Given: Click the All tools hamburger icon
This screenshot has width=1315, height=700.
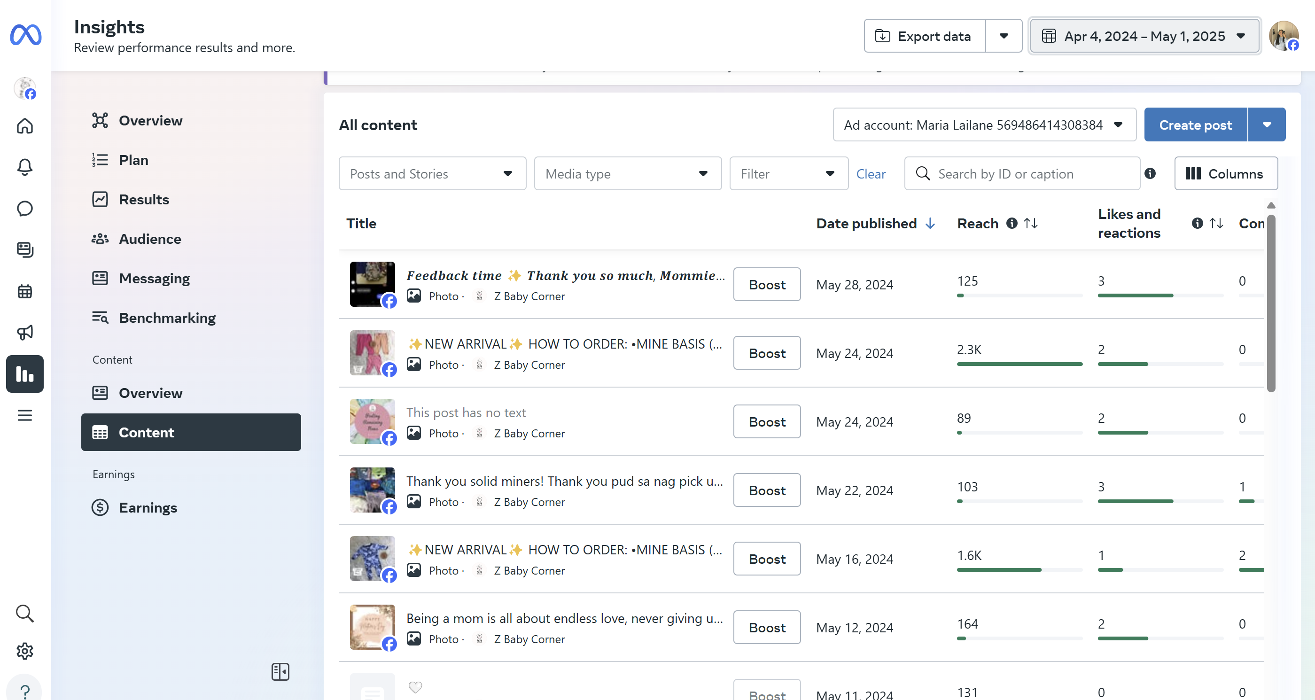Looking at the screenshot, I should pos(24,415).
